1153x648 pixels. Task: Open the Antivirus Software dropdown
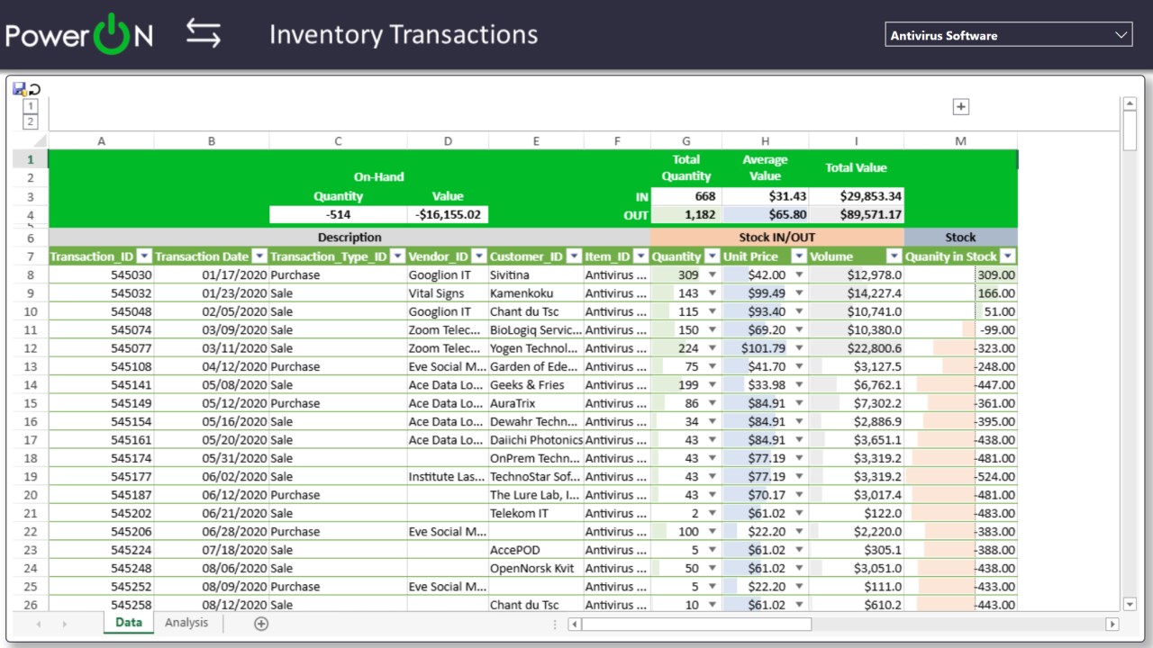[1009, 35]
